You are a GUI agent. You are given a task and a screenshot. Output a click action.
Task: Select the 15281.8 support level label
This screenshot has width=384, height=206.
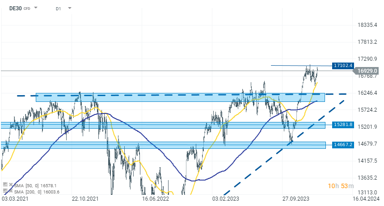(343, 124)
